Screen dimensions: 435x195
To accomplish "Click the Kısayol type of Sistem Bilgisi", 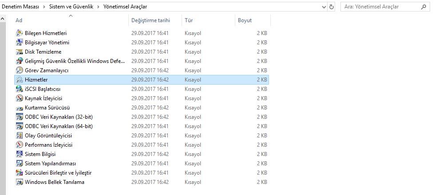I will (x=193, y=154).
